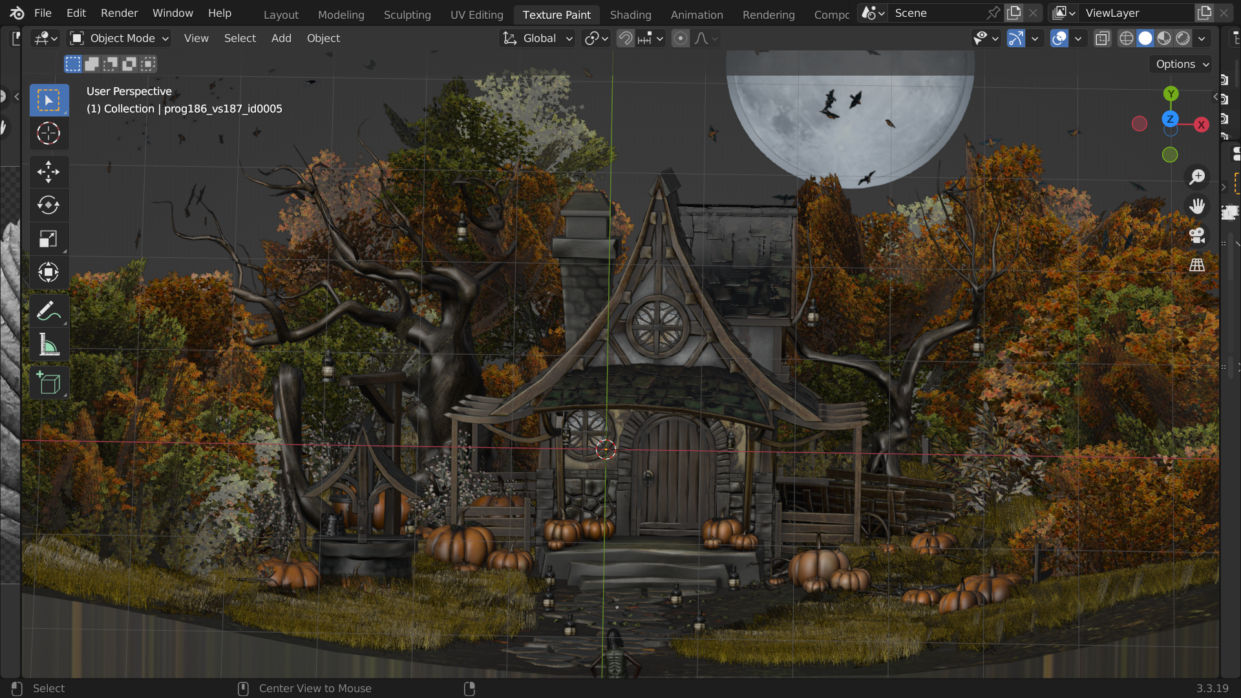1241x698 pixels.
Task: Open the Help menu
Action: click(219, 13)
